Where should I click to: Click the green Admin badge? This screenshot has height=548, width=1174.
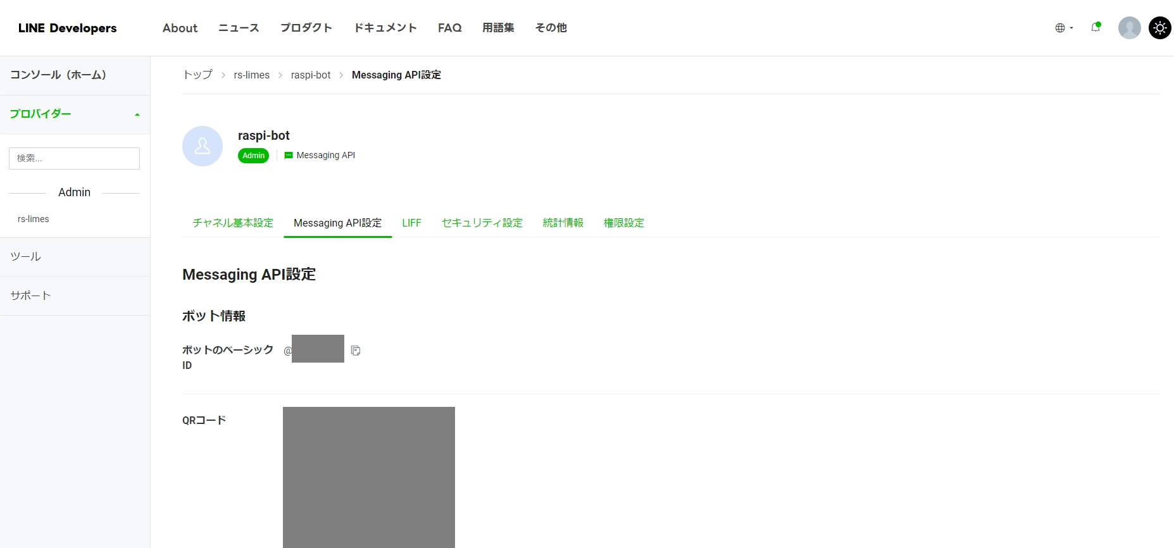tap(253, 156)
